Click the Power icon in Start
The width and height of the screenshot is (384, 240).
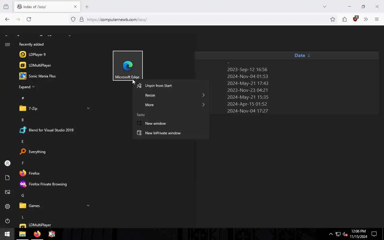coord(7,221)
